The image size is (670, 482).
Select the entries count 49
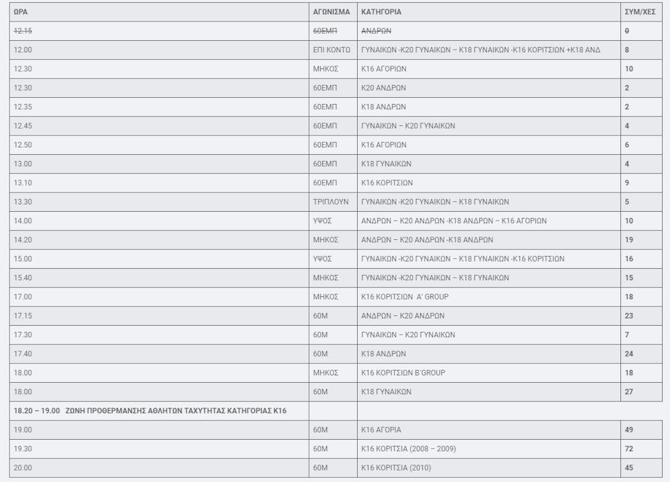[x=628, y=430]
